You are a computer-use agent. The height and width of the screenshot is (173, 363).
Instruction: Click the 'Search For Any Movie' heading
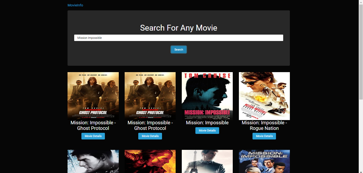click(179, 28)
